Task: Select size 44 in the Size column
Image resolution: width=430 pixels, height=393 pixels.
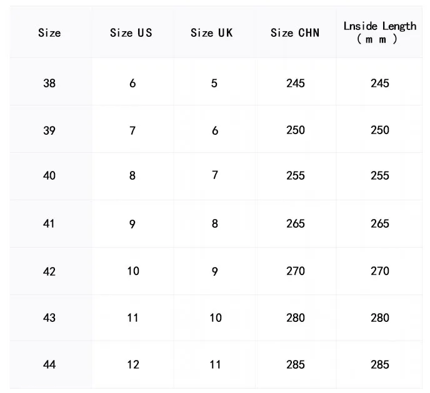Action: pos(49,364)
